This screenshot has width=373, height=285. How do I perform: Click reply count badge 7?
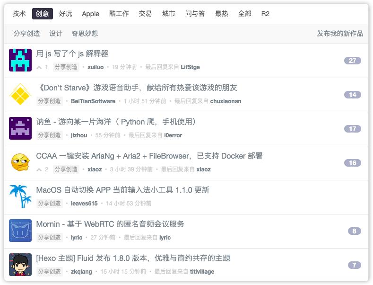tap(354, 265)
